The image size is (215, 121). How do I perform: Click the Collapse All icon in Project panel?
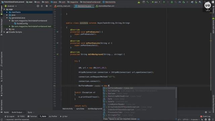[42, 6]
